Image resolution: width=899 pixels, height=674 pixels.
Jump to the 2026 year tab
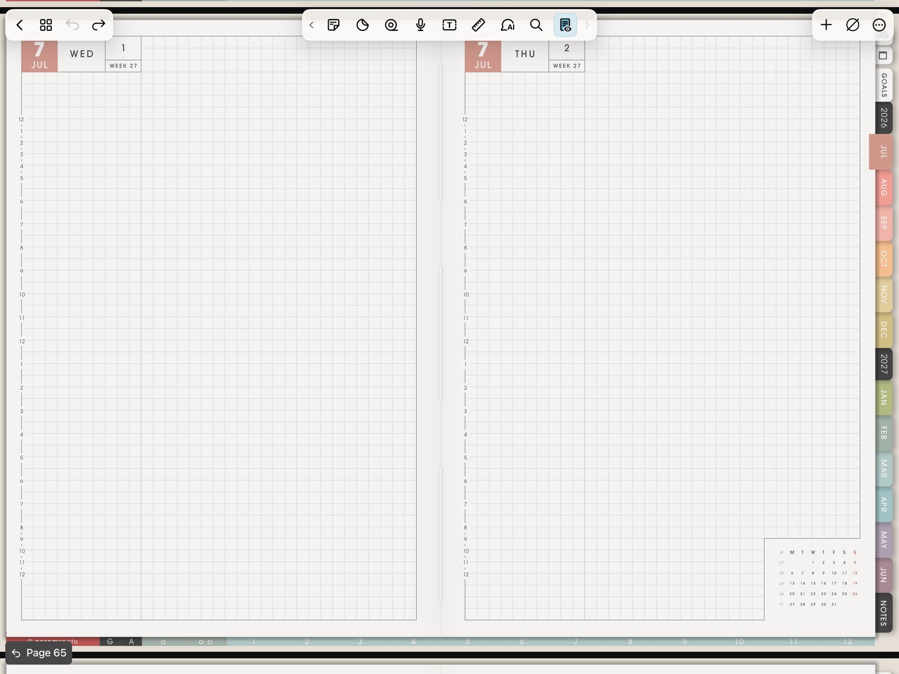coord(884,117)
